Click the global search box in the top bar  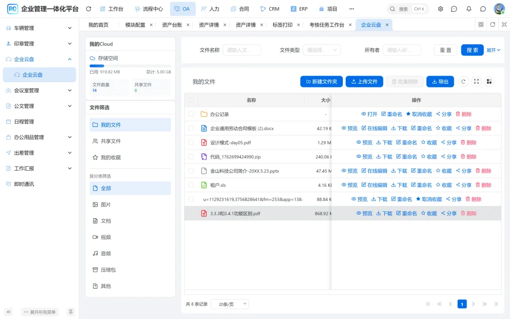click(408, 9)
